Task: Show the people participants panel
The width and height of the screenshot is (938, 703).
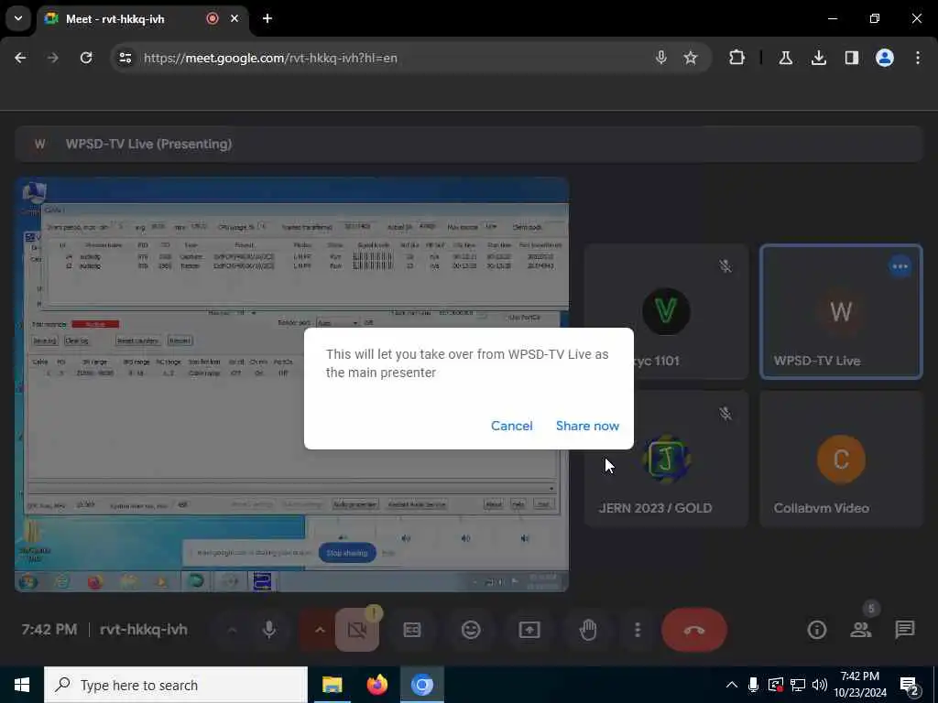Action: [x=861, y=630]
